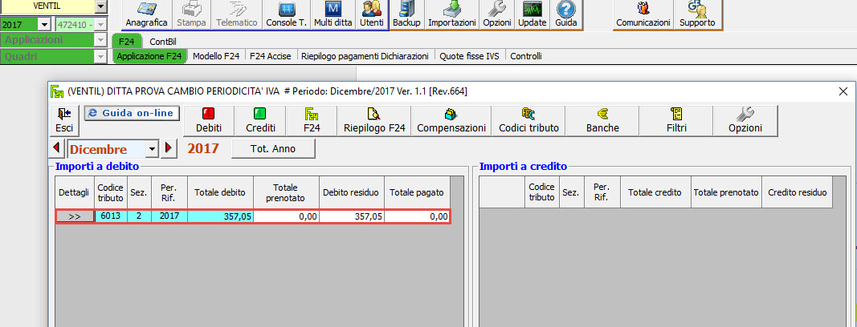This screenshot has width=857, height=327.
Task: Click the Totale debito column header
Action: (220, 192)
